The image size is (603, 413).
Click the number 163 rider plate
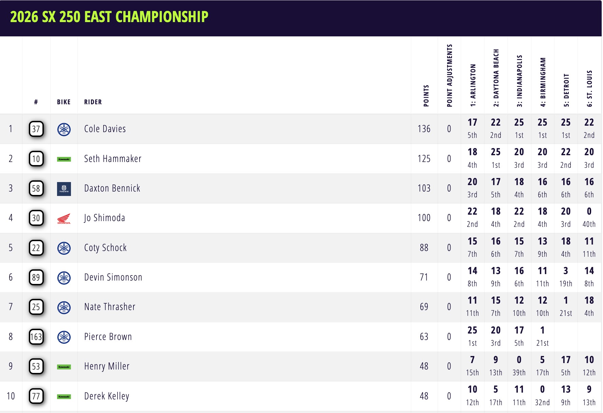36,337
